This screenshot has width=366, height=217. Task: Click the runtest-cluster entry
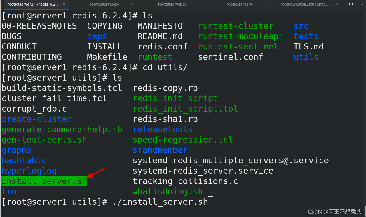click(236, 26)
